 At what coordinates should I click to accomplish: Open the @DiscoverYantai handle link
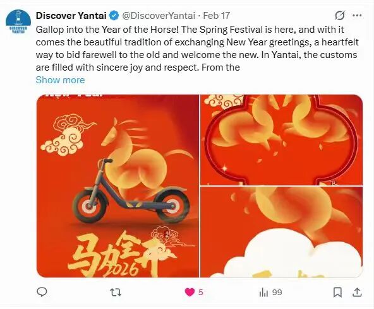pyautogui.click(x=159, y=16)
